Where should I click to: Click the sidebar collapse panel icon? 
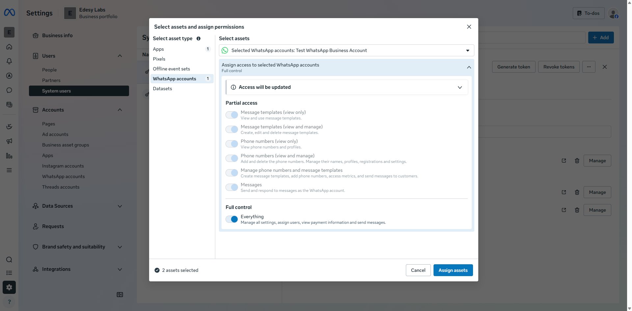coord(120,295)
